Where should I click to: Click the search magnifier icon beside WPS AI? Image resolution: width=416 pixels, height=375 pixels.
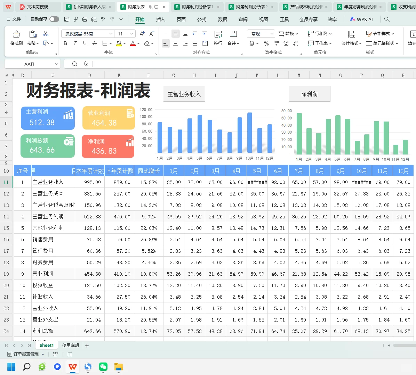(387, 19)
